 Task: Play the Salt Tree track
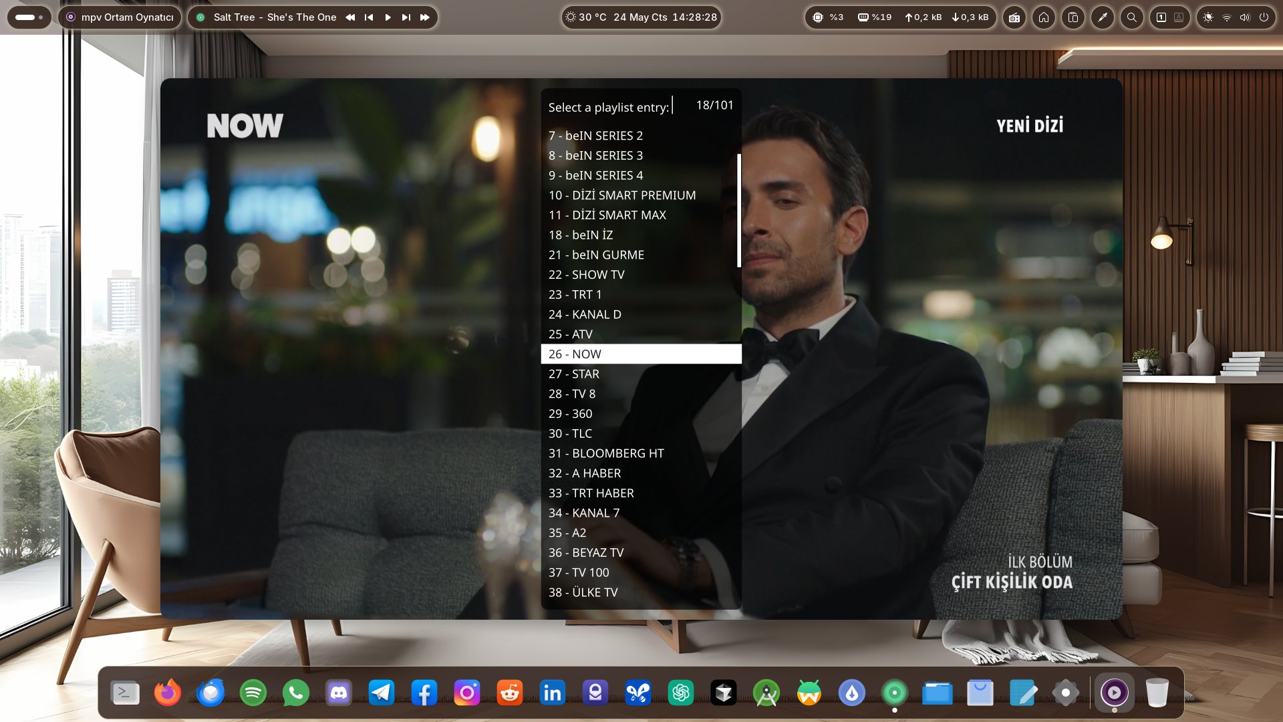point(388,17)
